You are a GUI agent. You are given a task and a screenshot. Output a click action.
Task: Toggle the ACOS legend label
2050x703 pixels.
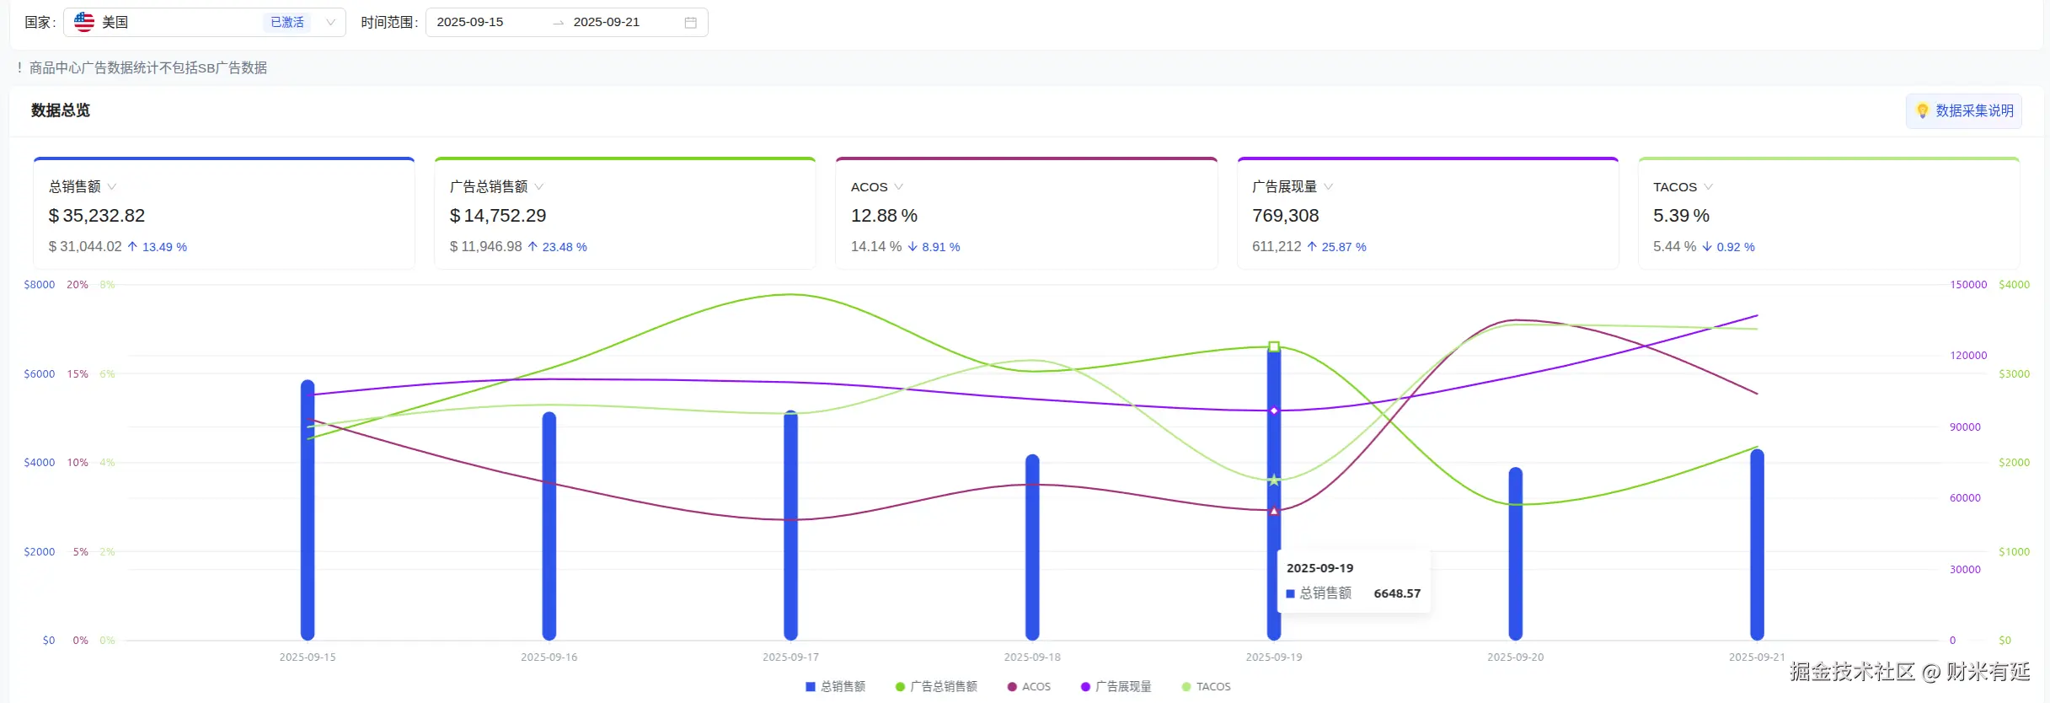tap(1036, 687)
